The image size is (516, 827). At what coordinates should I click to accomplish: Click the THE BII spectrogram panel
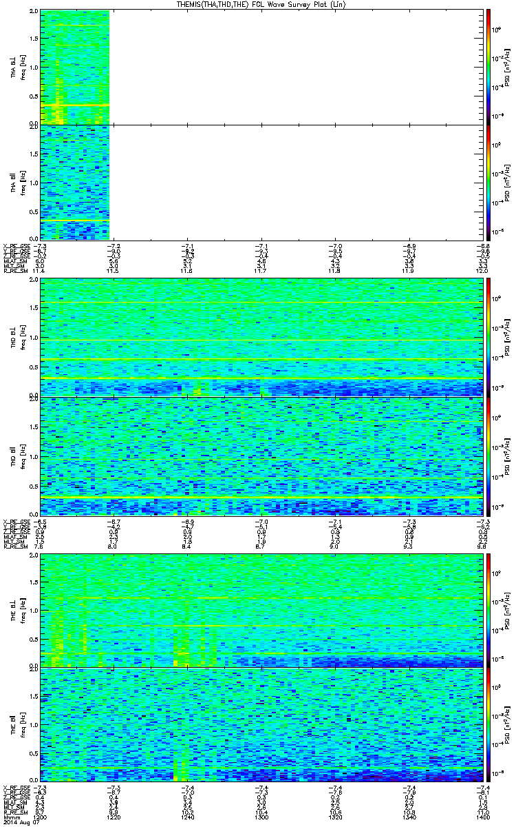261,725
